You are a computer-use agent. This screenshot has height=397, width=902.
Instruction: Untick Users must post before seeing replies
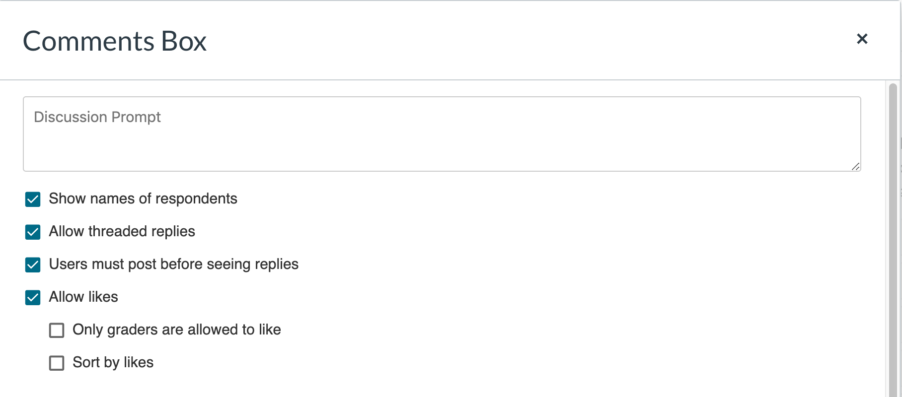(x=33, y=265)
